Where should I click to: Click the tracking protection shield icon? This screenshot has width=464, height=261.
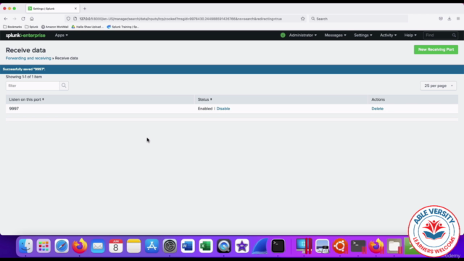[68, 19]
